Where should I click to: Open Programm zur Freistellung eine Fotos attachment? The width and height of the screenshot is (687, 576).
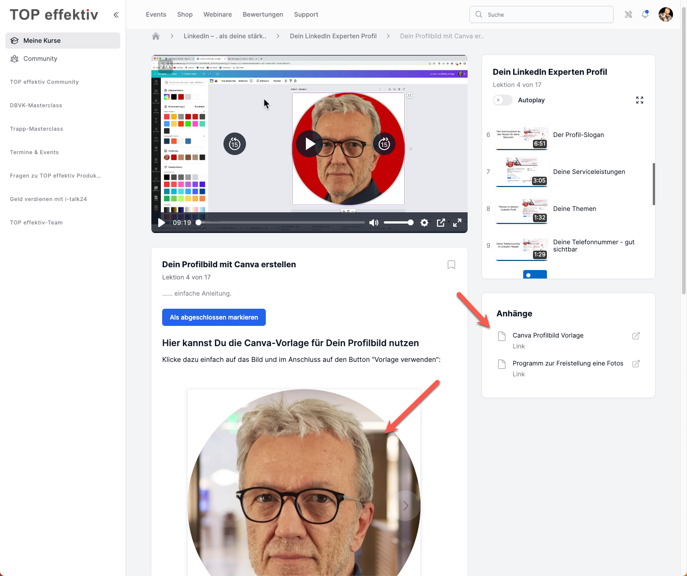(x=568, y=363)
